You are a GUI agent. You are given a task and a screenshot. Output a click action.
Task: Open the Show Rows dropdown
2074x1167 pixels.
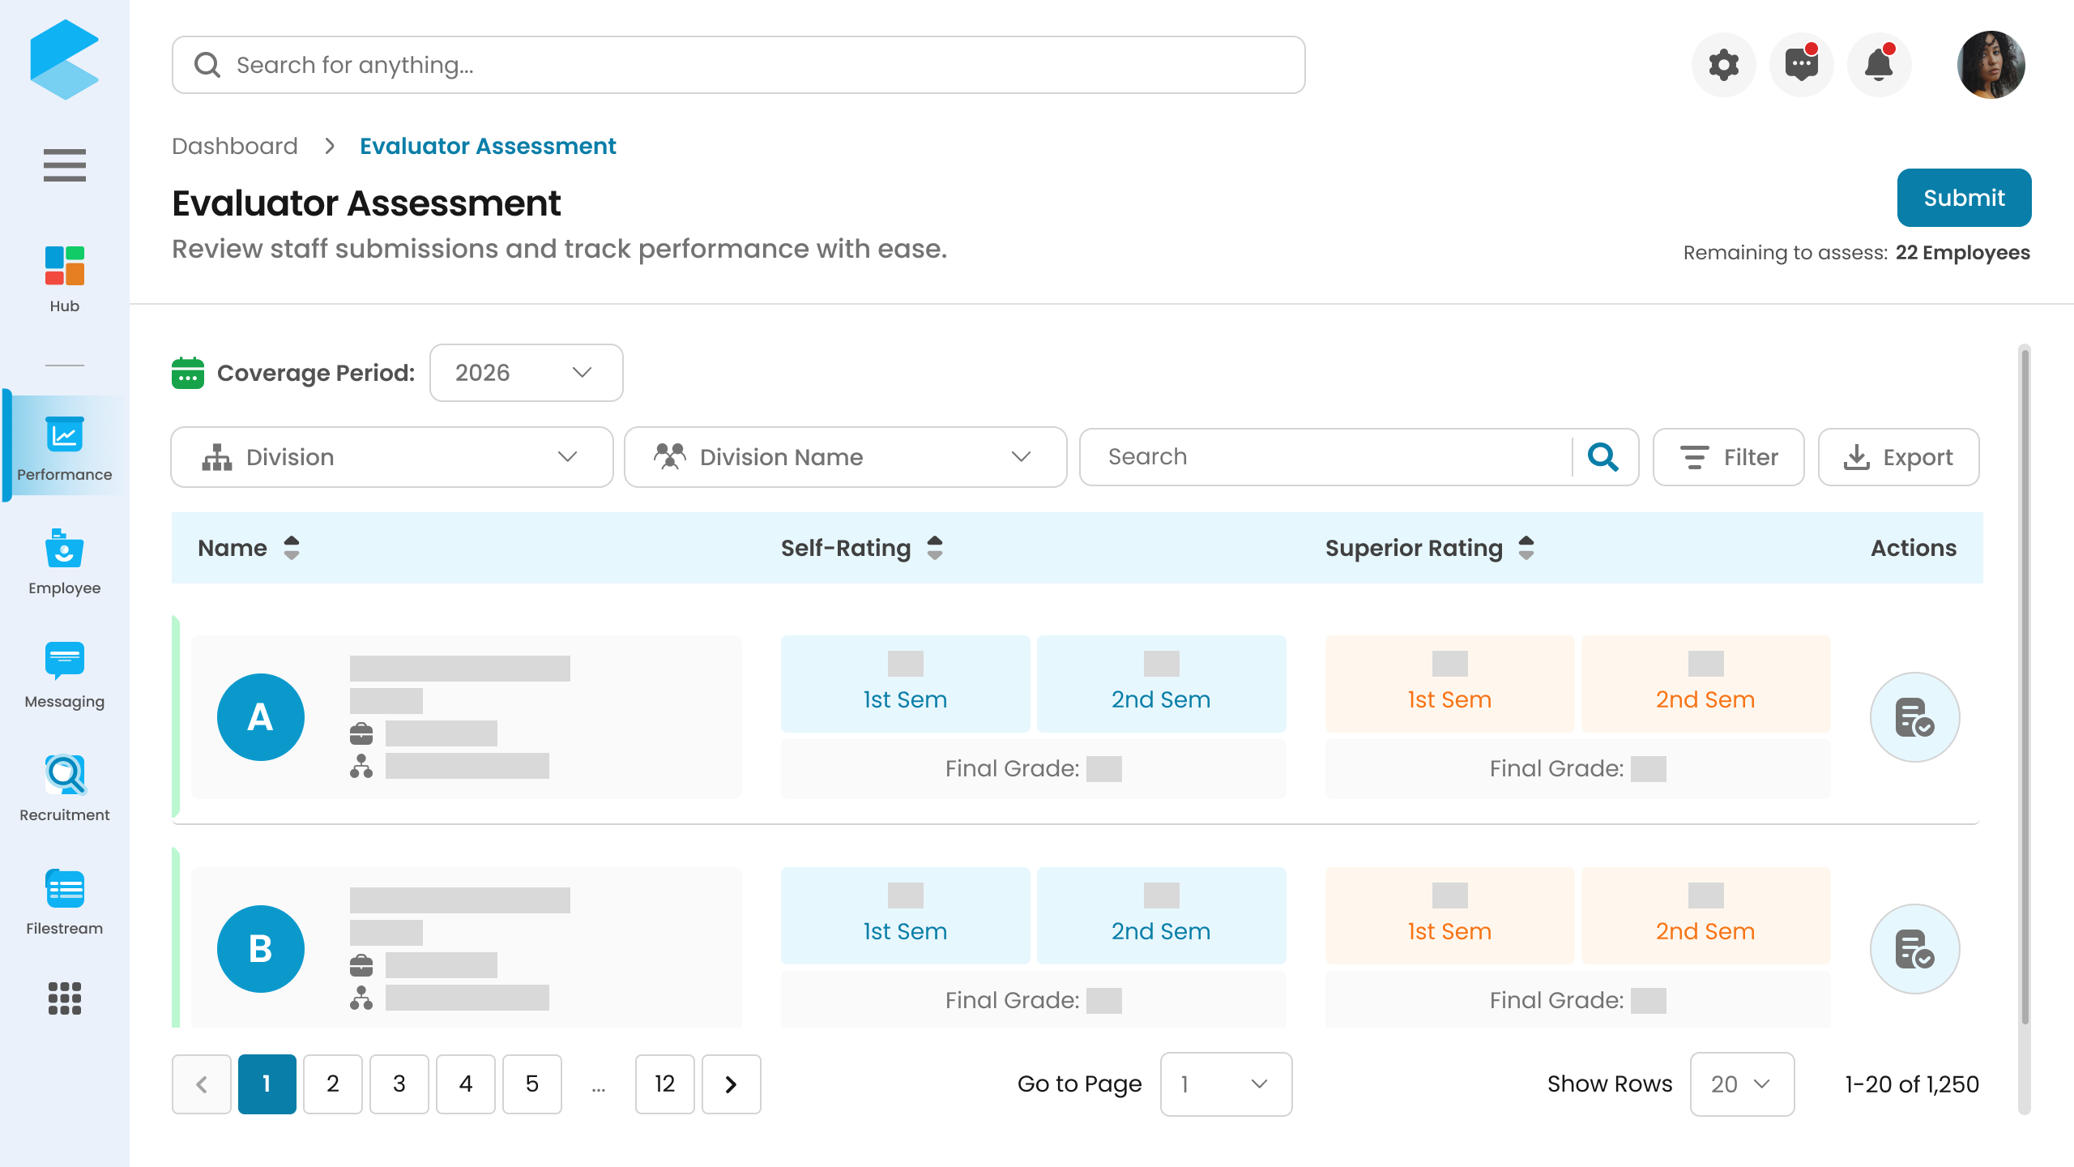pyautogui.click(x=1742, y=1084)
